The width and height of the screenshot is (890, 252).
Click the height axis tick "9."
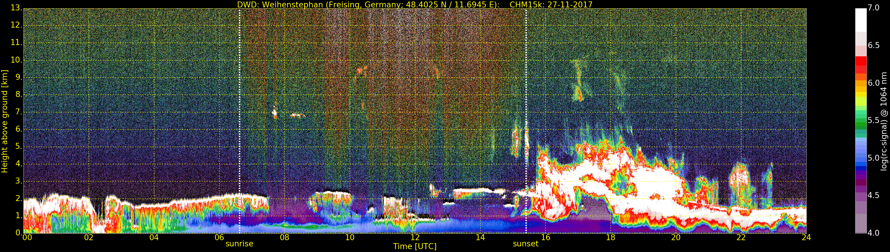tap(19, 77)
